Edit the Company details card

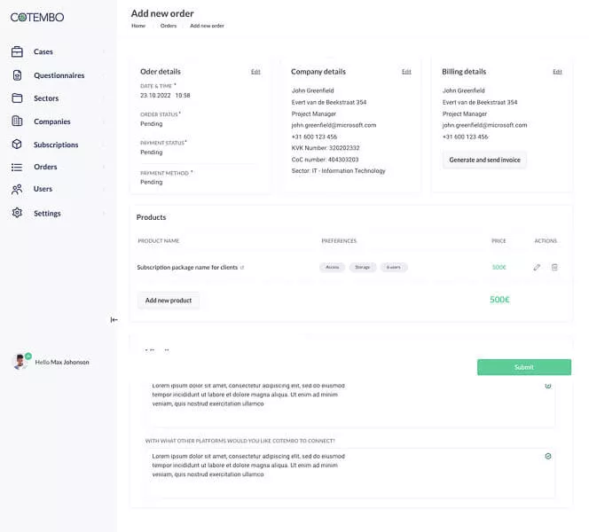(x=406, y=72)
